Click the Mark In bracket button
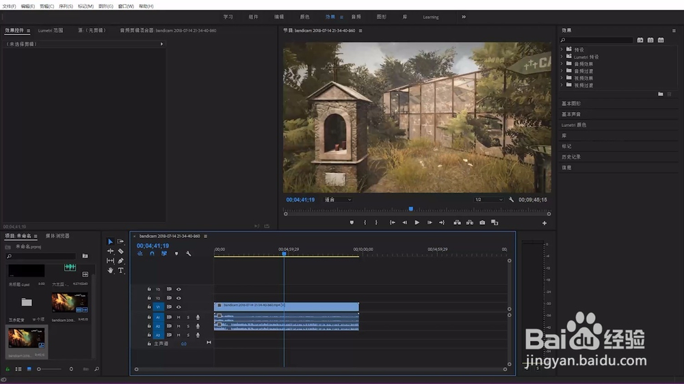The width and height of the screenshot is (684, 384). click(365, 223)
